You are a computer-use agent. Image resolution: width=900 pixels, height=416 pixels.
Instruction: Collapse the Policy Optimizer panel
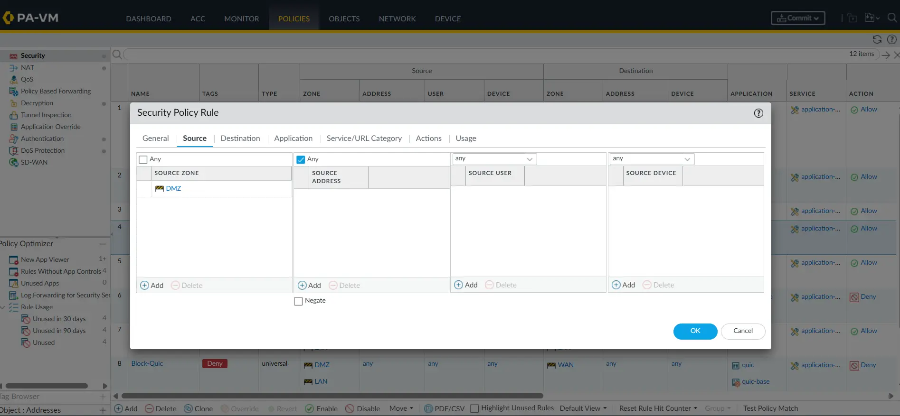[x=102, y=243]
